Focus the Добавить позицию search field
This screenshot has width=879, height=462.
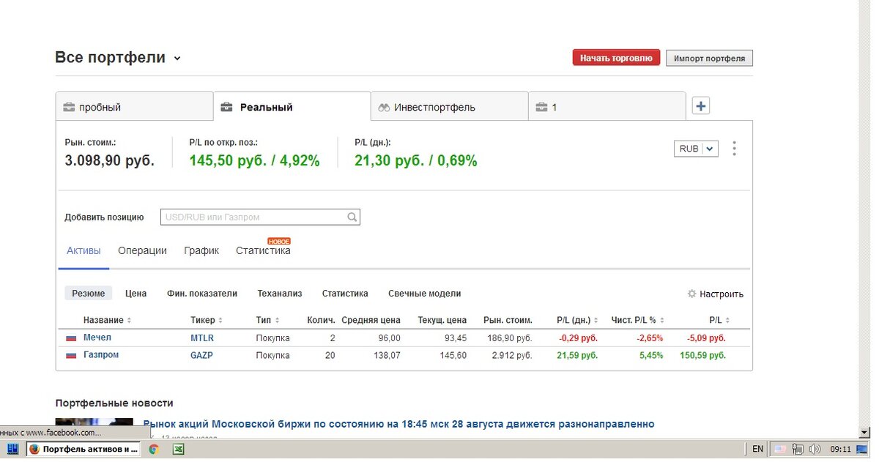[x=260, y=217]
